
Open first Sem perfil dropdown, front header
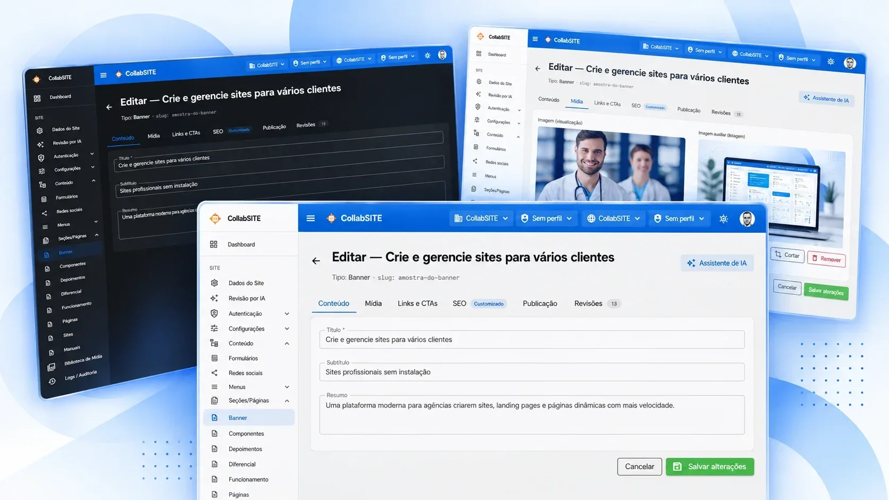click(x=547, y=218)
